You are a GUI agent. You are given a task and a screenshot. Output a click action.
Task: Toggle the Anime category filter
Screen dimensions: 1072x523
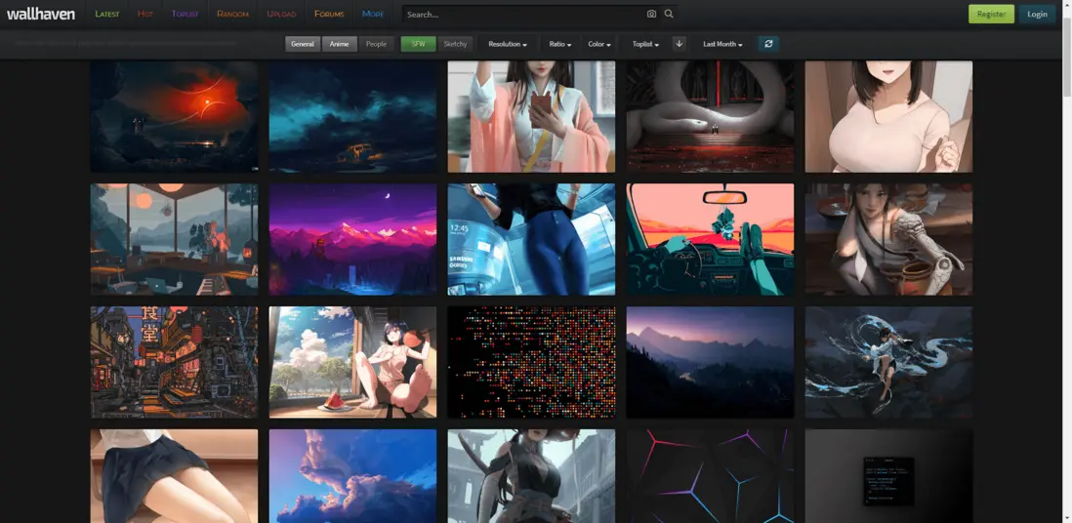tap(339, 44)
